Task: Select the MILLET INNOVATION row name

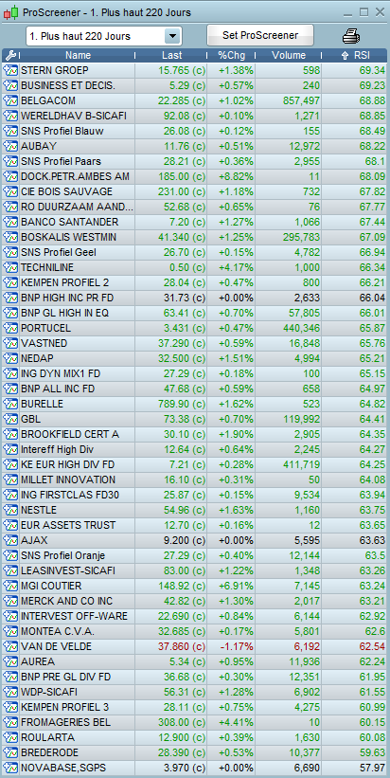Action: [x=68, y=479]
